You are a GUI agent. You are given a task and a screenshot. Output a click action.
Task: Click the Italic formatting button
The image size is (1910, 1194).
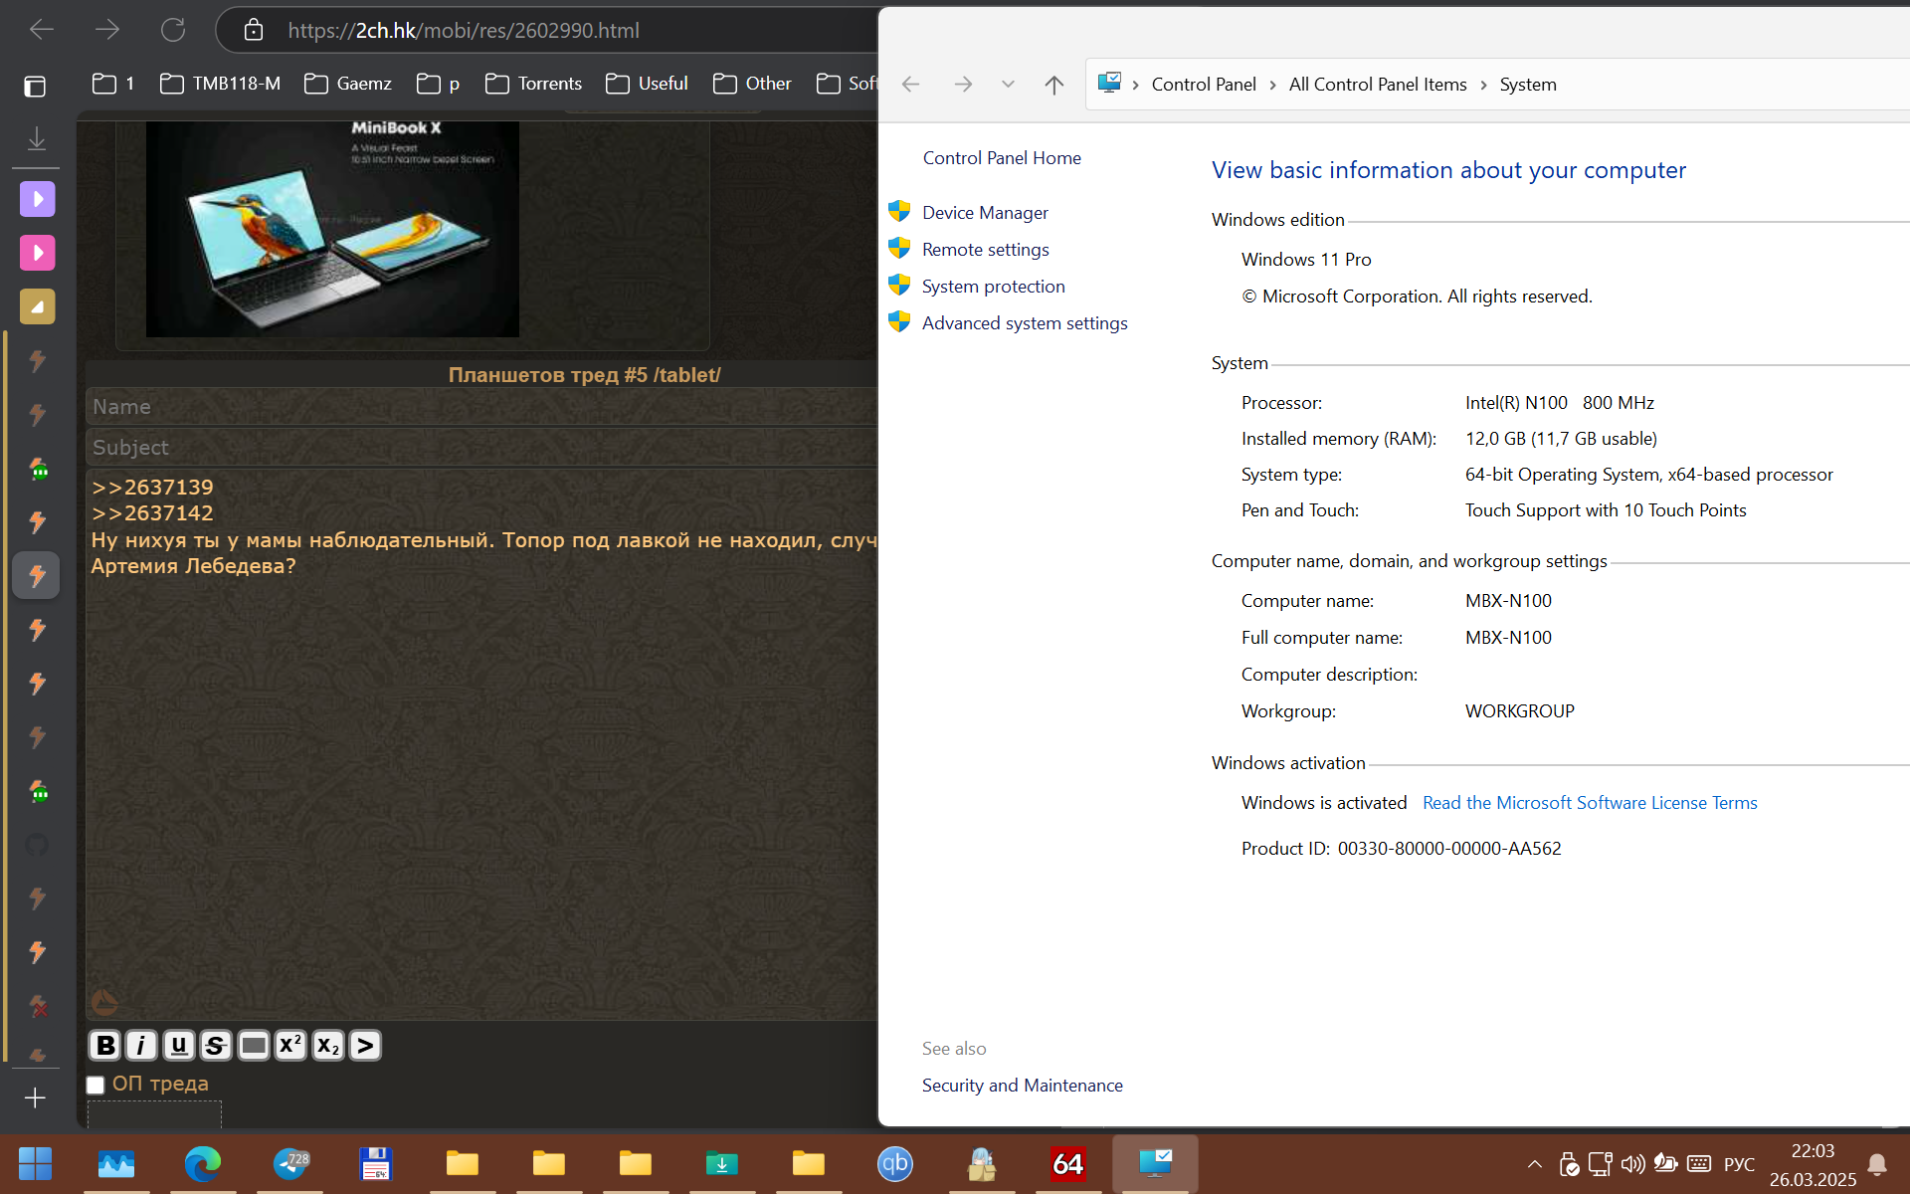tap(141, 1046)
